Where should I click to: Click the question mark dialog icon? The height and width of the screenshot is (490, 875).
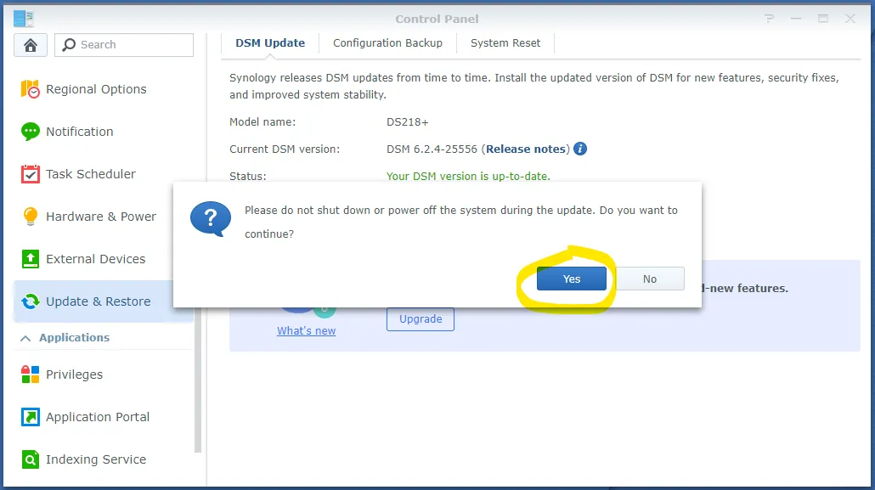point(211,219)
